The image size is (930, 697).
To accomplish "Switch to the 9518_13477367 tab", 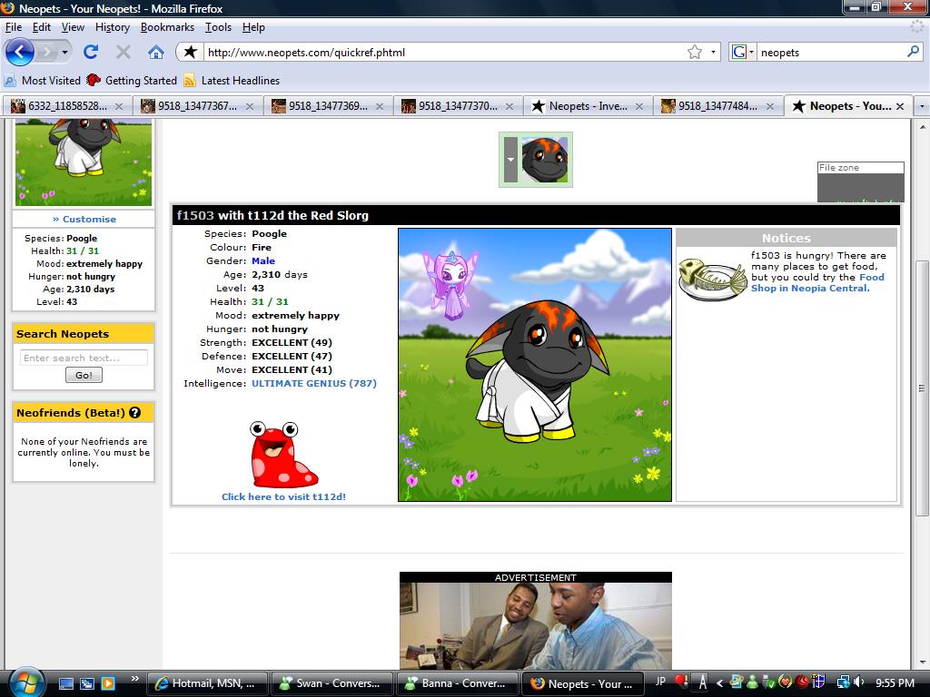I will coord(197,106).
